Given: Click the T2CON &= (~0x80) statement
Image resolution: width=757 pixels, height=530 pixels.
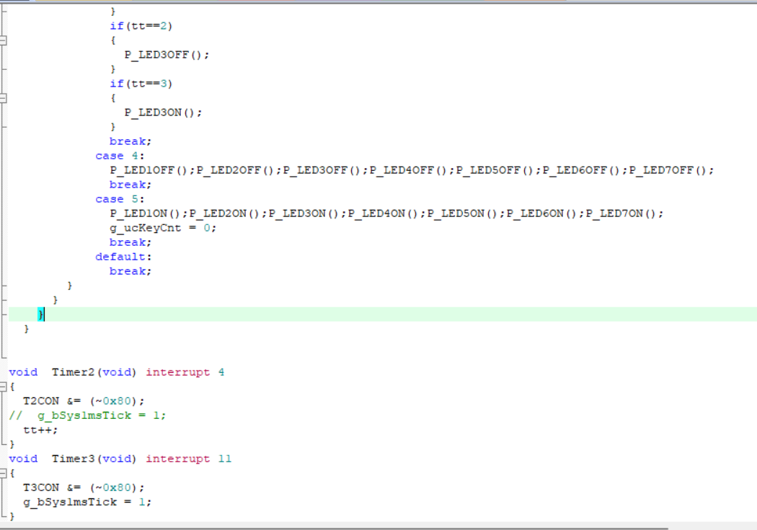Looking at the screenshot, I should click(84, 401).
